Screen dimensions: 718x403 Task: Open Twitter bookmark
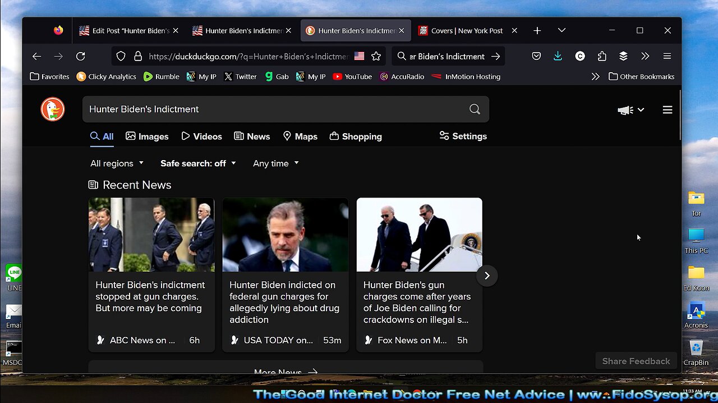tap(240, 77)
